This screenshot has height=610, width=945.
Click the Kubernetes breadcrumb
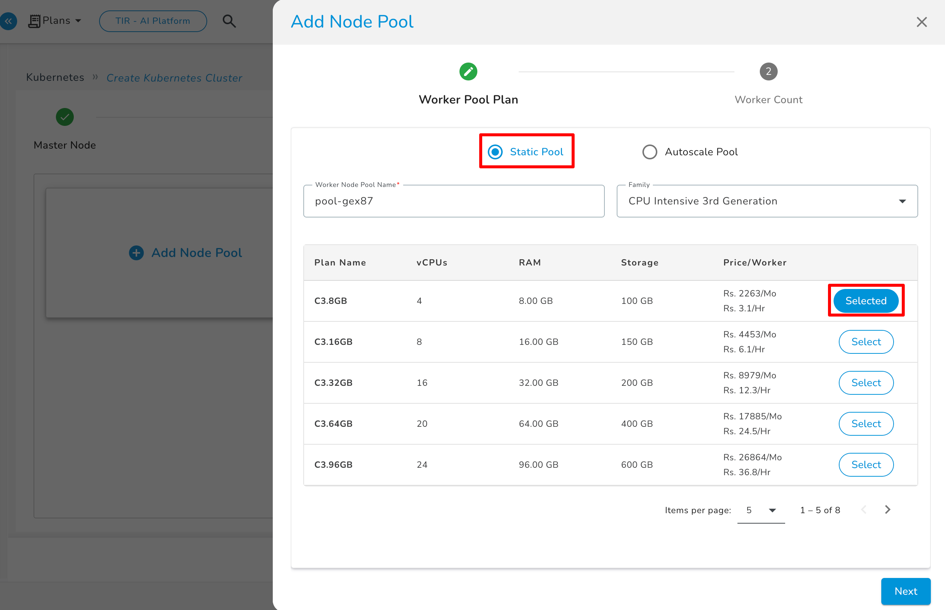55,77
